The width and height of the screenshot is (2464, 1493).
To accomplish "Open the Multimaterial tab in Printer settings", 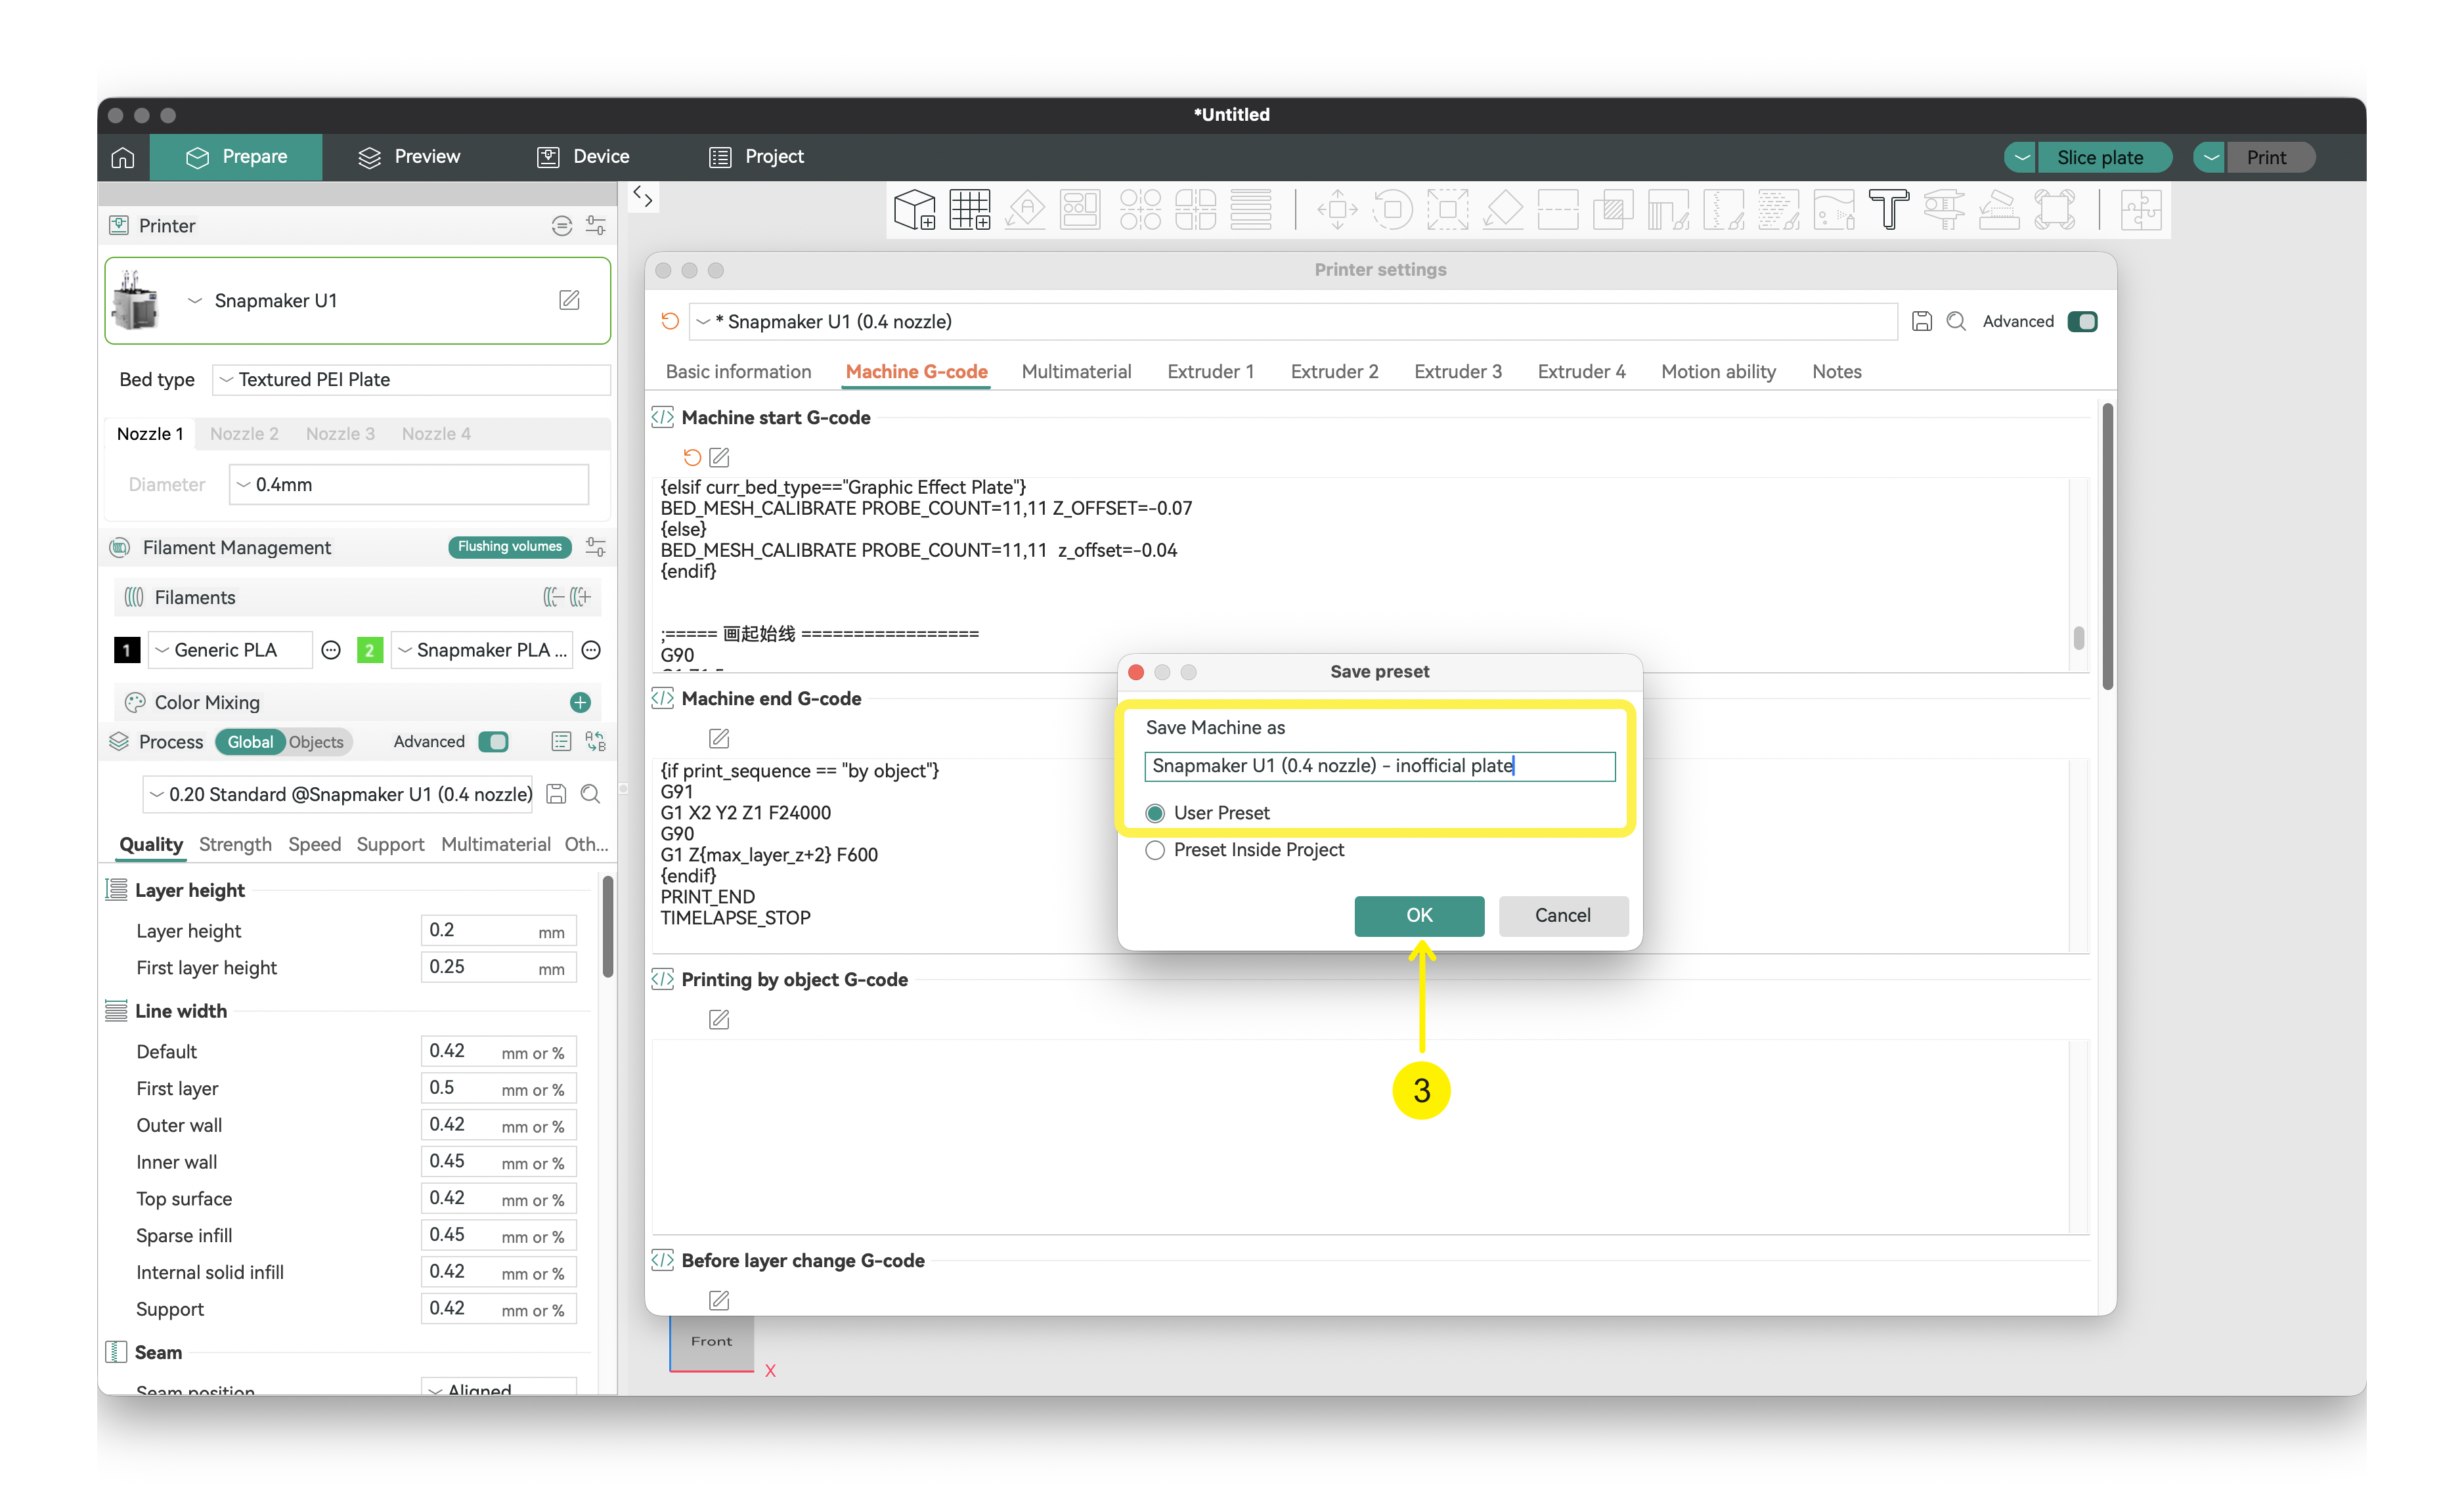I will (1076, 372).
